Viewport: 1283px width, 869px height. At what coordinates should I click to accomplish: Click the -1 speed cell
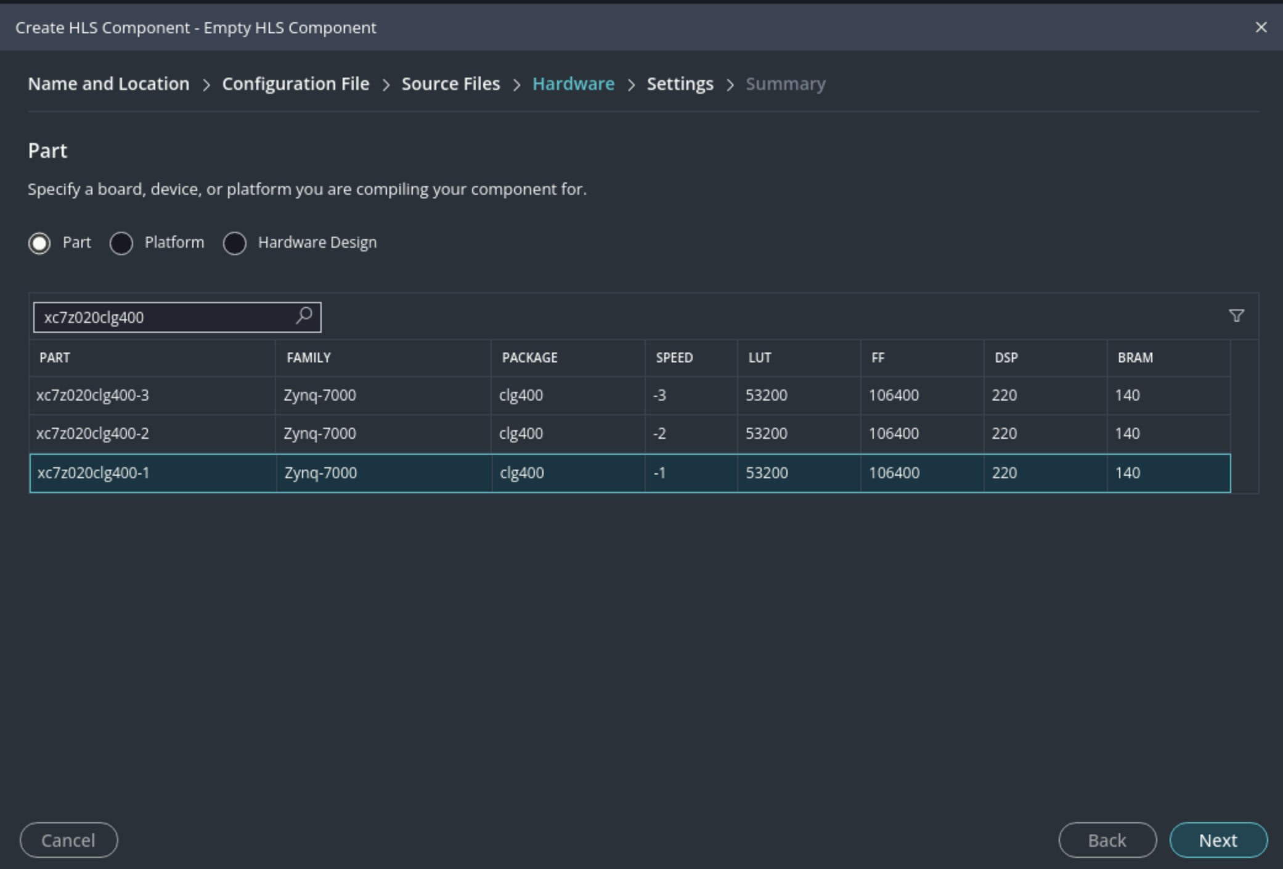(691, 473)
